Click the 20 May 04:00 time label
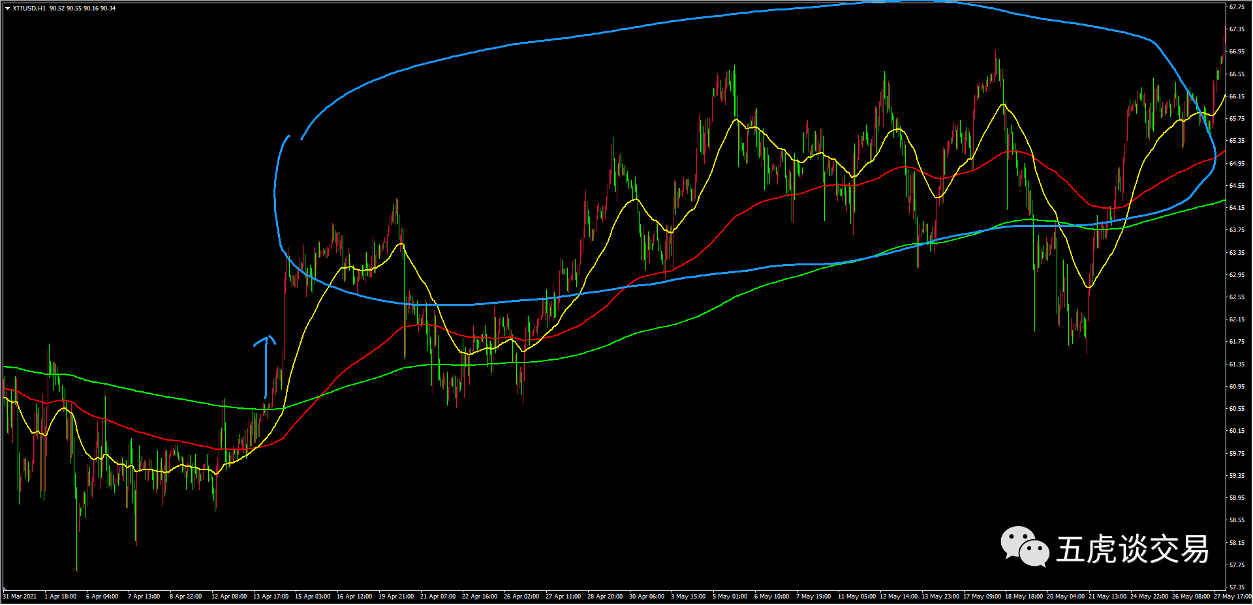 point(1066,597)
